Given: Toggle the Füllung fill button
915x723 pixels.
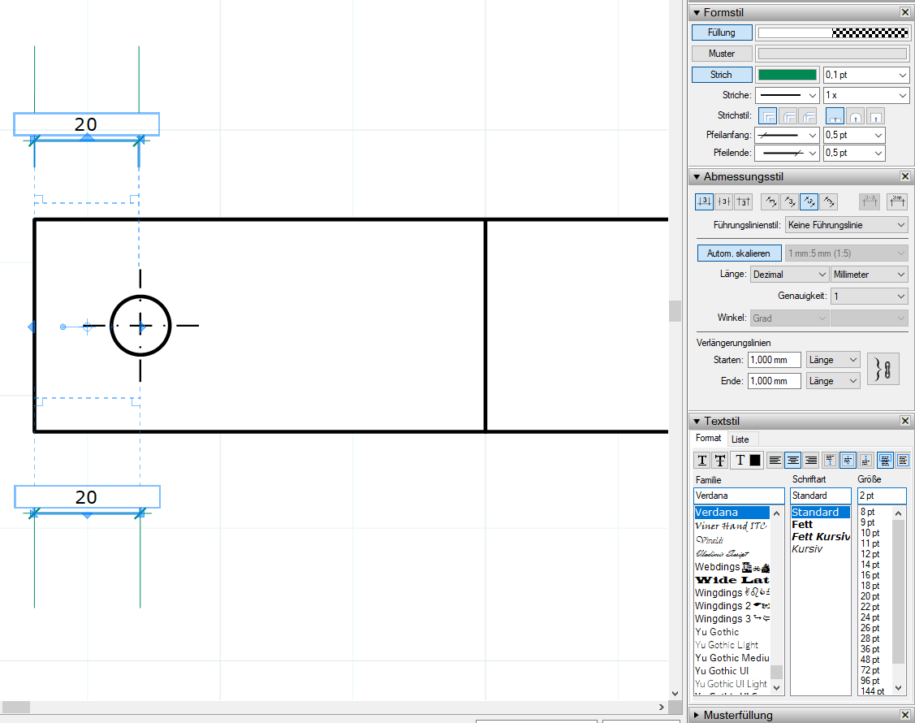Looking at the screenshot, I should (722, 32).
